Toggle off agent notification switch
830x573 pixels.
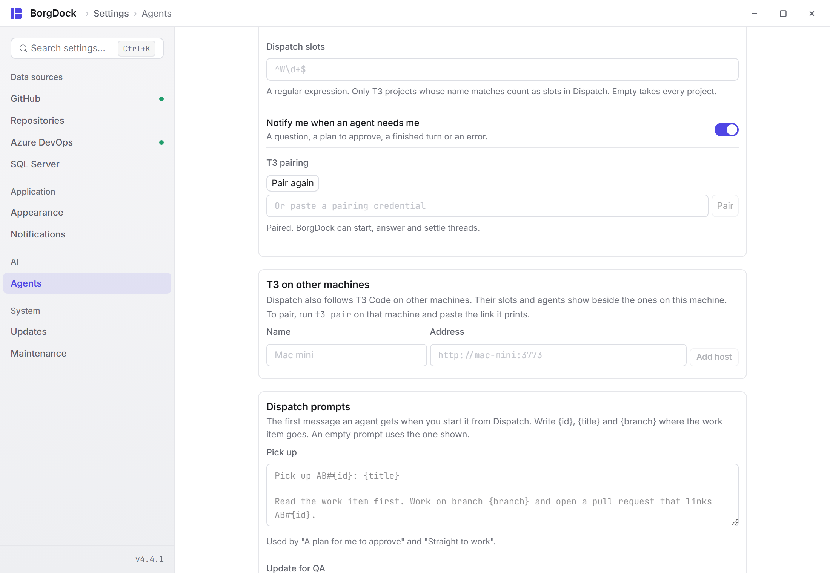click(726, 130)
